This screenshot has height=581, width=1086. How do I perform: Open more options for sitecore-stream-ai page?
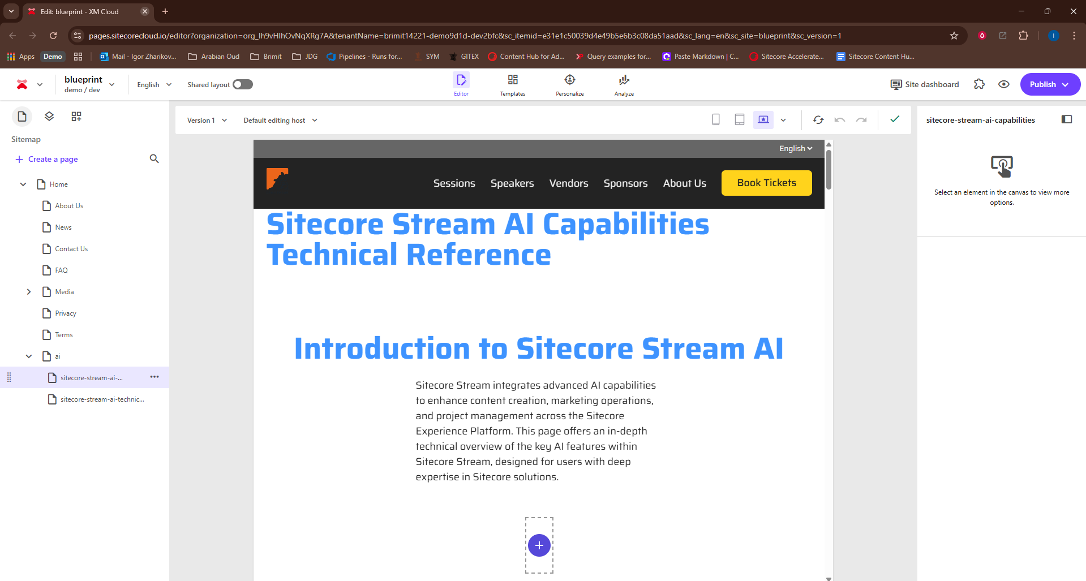point(154,377)
